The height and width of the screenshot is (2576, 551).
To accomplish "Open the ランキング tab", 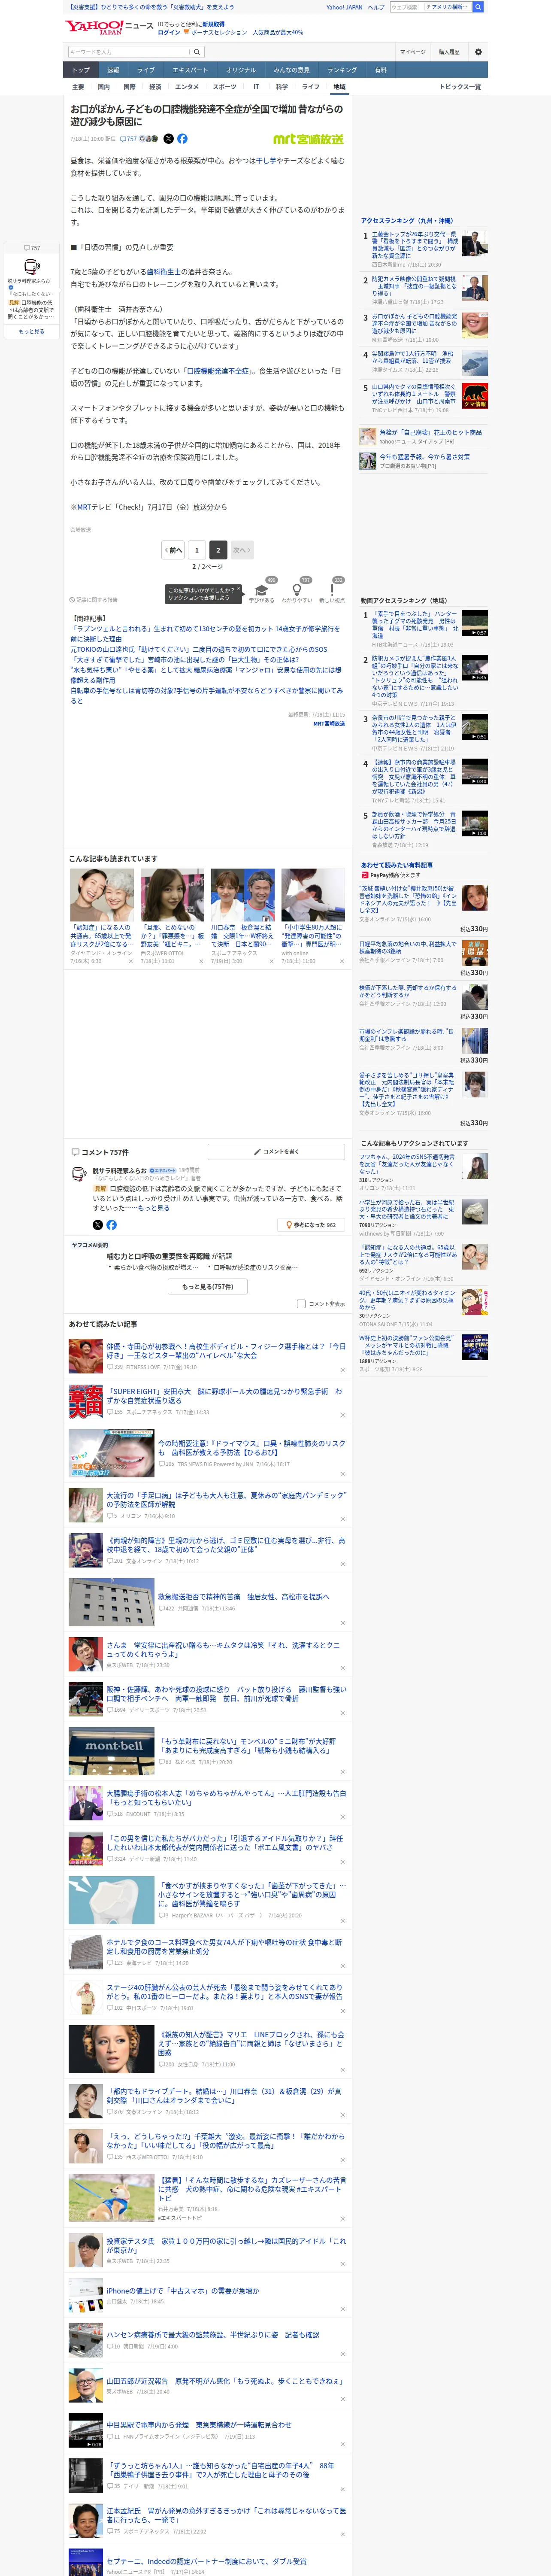I will click(x=342, y=70).
